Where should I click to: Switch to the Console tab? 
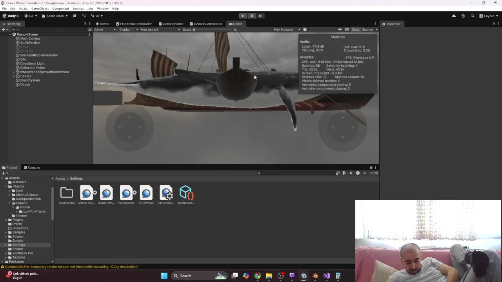(31, 168)
